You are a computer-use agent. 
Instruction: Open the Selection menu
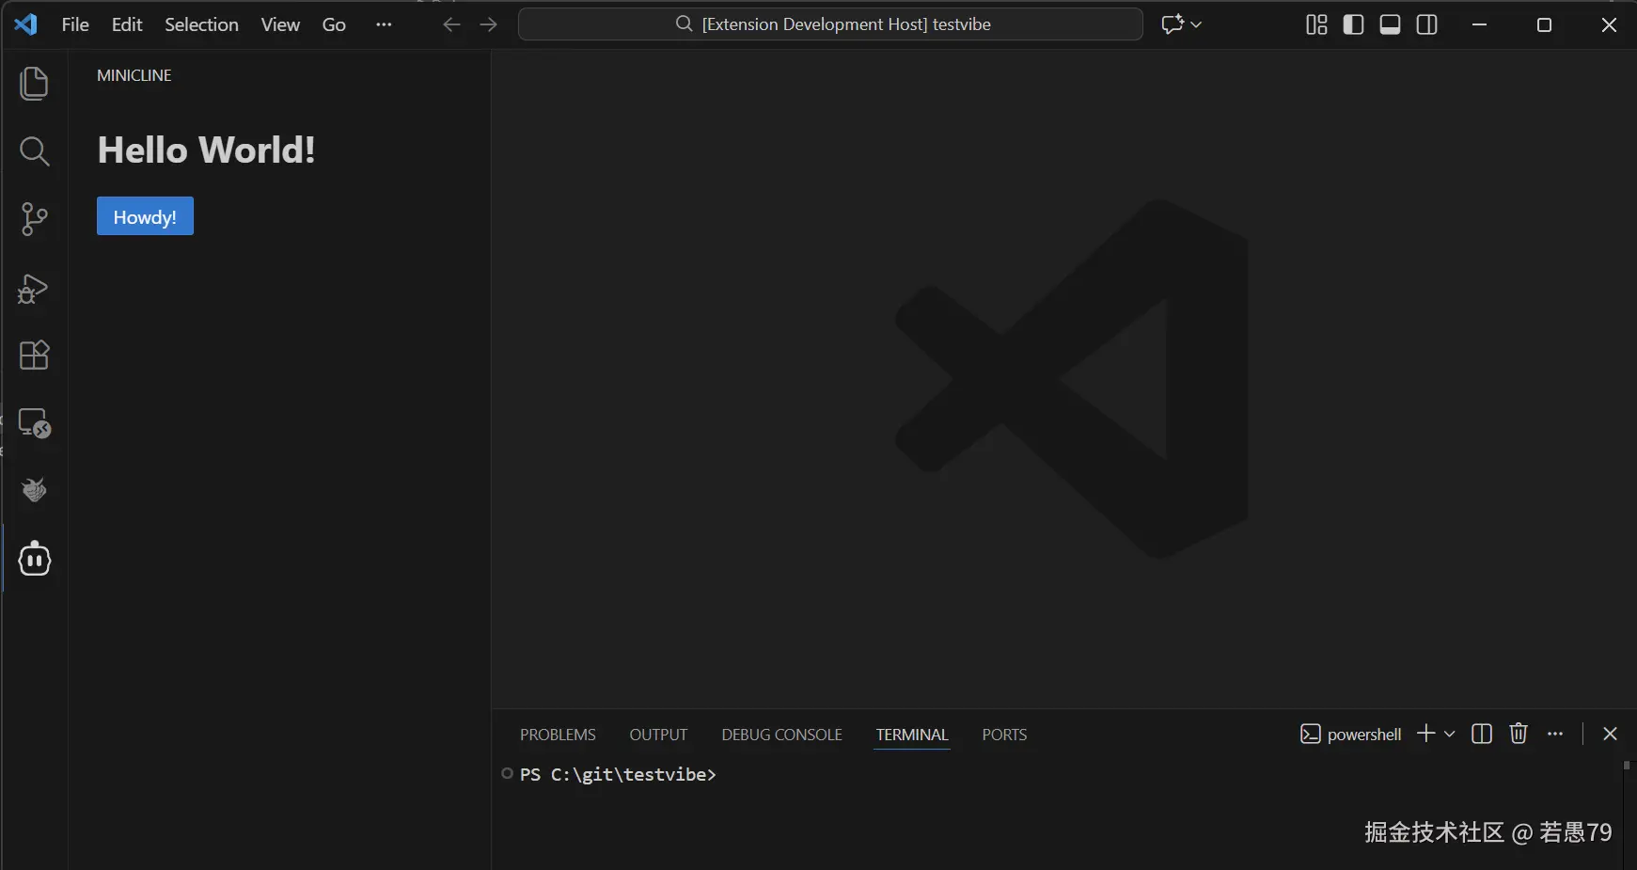click(x=201, y=24)
